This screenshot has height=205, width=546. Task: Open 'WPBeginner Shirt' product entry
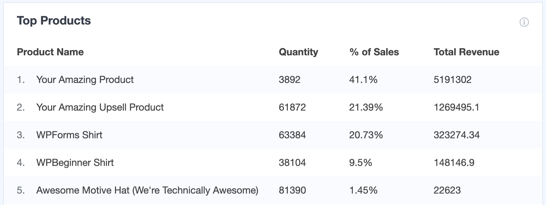(75, 162)
